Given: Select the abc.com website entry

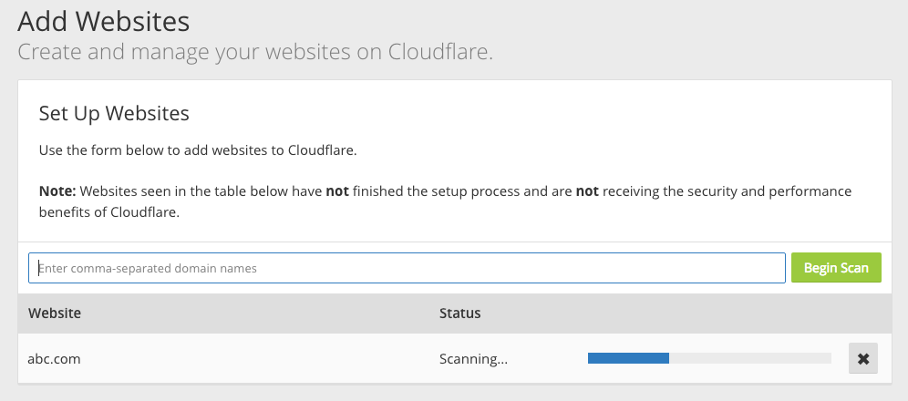Looking at the screenshot, I should [54, 359].
